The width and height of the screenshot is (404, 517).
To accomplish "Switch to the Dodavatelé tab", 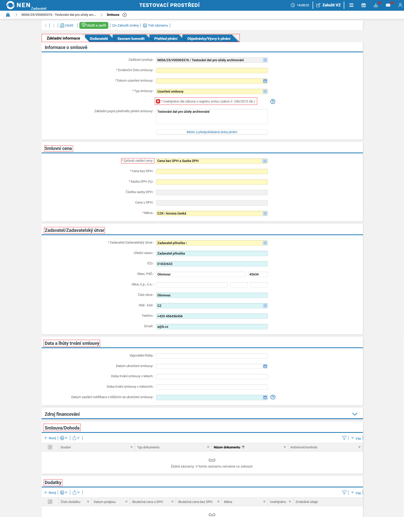I will (99, 39).
